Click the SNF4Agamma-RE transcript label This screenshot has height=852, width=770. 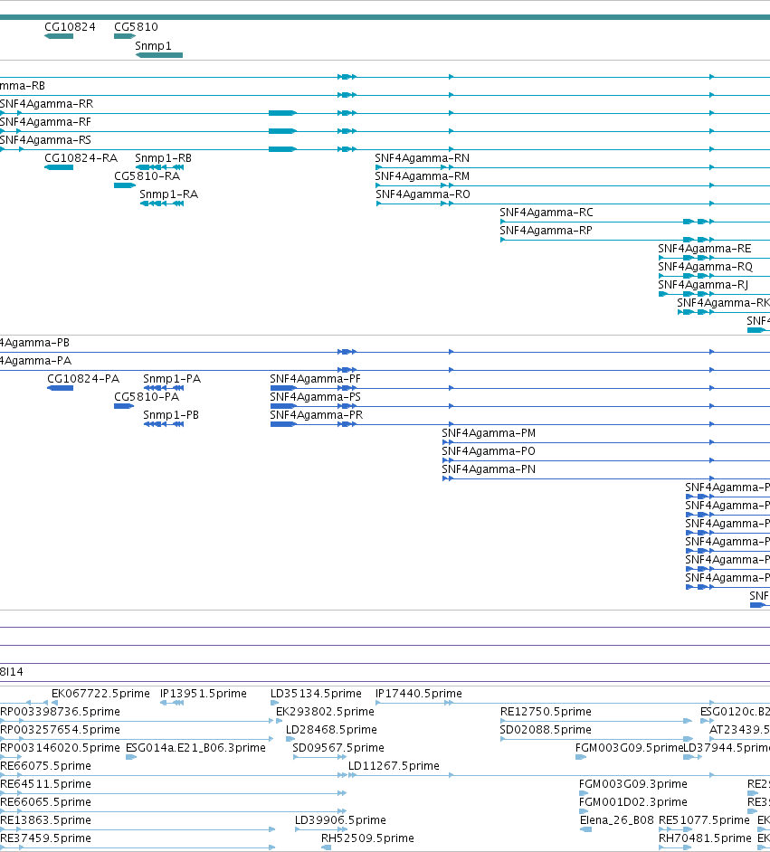704,249
